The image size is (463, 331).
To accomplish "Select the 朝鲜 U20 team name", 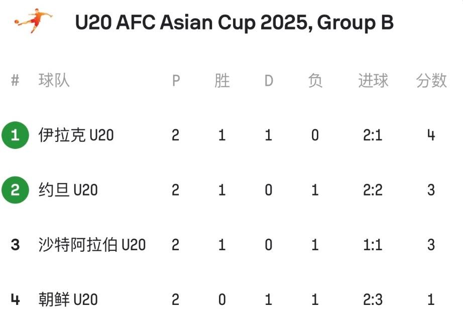I will (x=68, y=299).
